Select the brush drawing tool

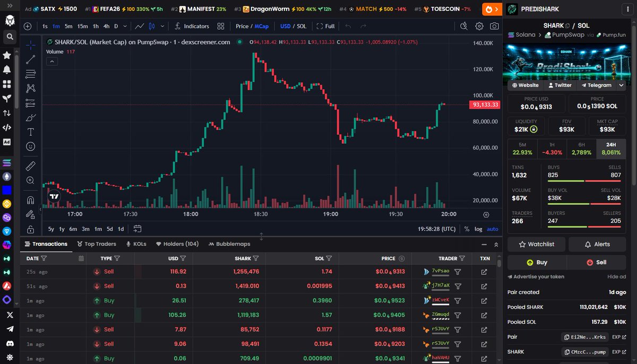(31, 117)
